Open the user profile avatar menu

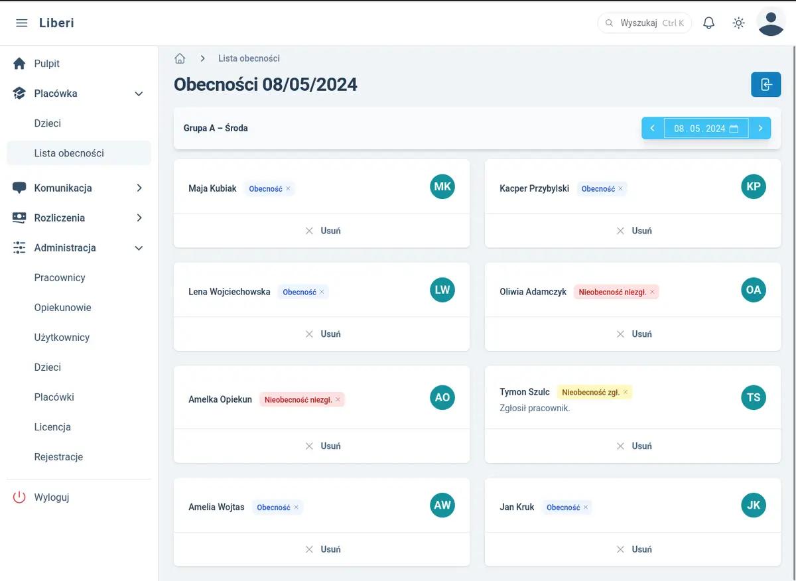pos(771,23)
